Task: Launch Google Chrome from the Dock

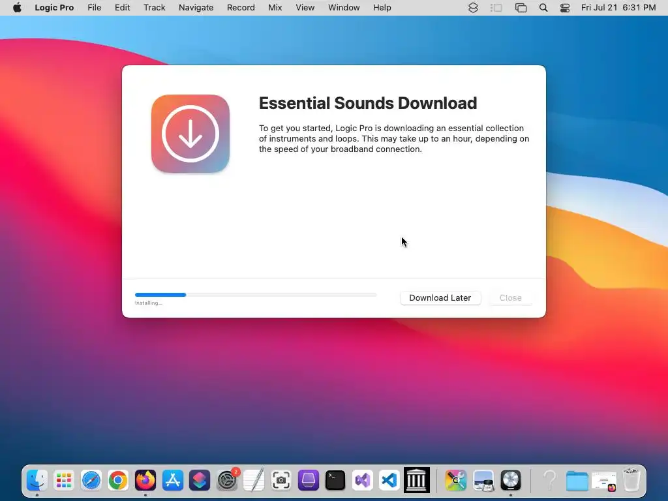Action: (x=119, y=480)
